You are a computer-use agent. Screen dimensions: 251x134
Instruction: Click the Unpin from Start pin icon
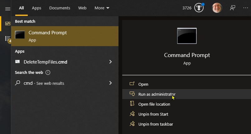132,114
